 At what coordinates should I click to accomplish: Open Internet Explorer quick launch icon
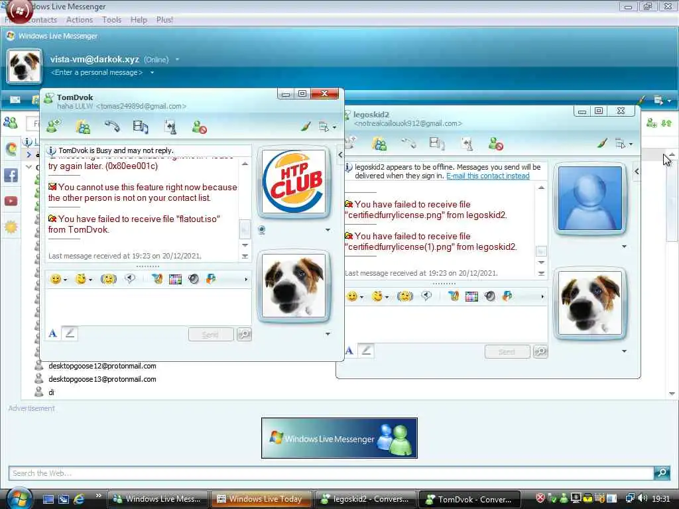point(80,499)
